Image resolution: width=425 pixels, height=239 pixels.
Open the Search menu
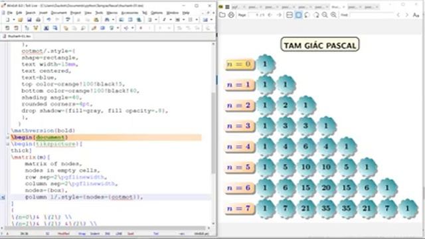click(x=31, y=13)
